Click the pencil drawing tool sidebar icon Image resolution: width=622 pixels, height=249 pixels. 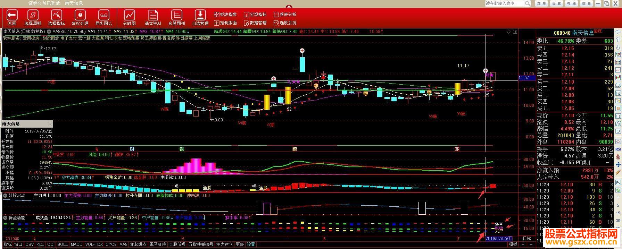coord(618,172)
